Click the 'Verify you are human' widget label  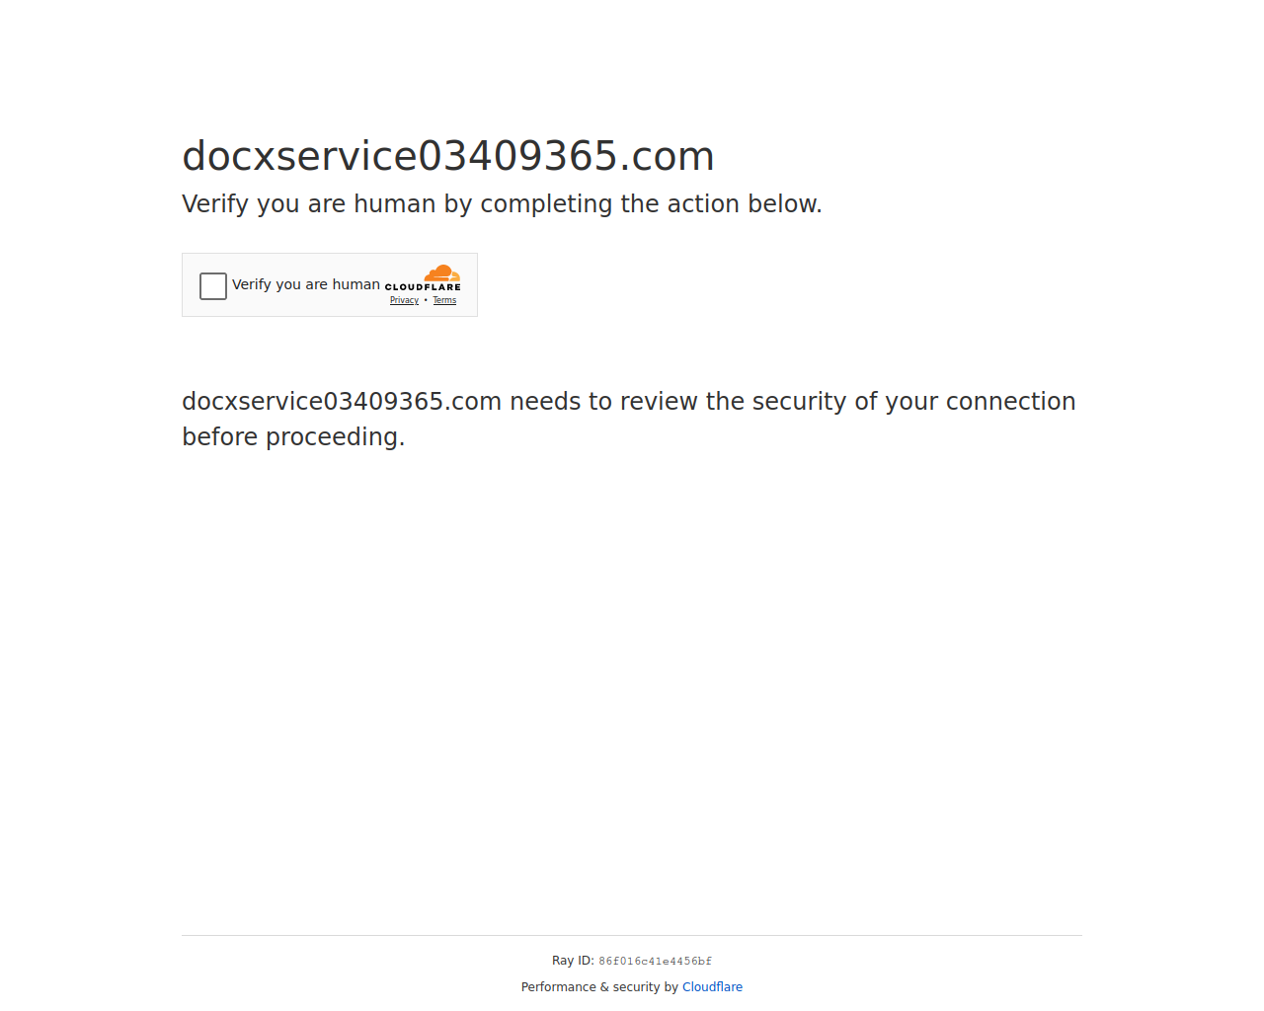pos(306,284)
